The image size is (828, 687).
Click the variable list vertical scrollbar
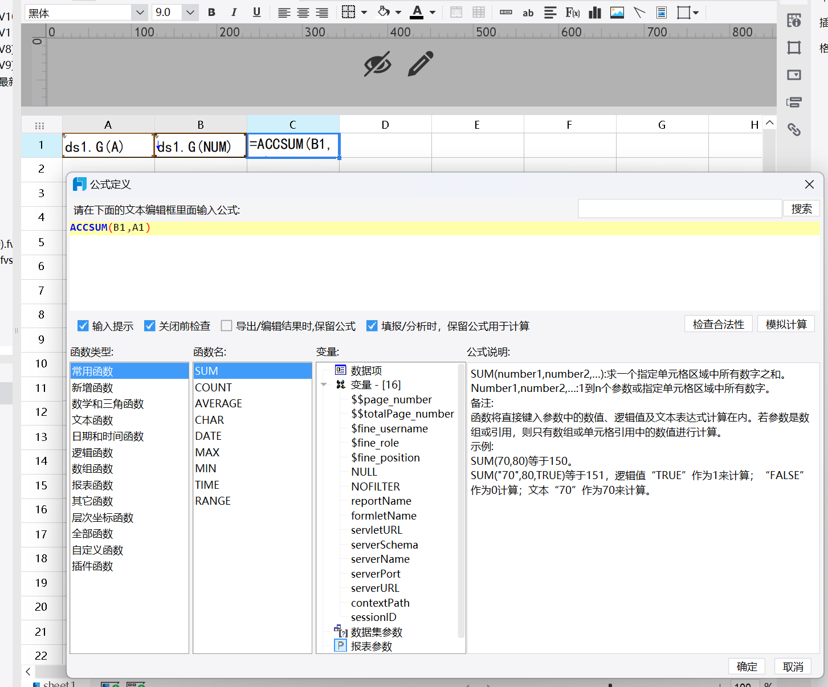click(x=461, y=501)
